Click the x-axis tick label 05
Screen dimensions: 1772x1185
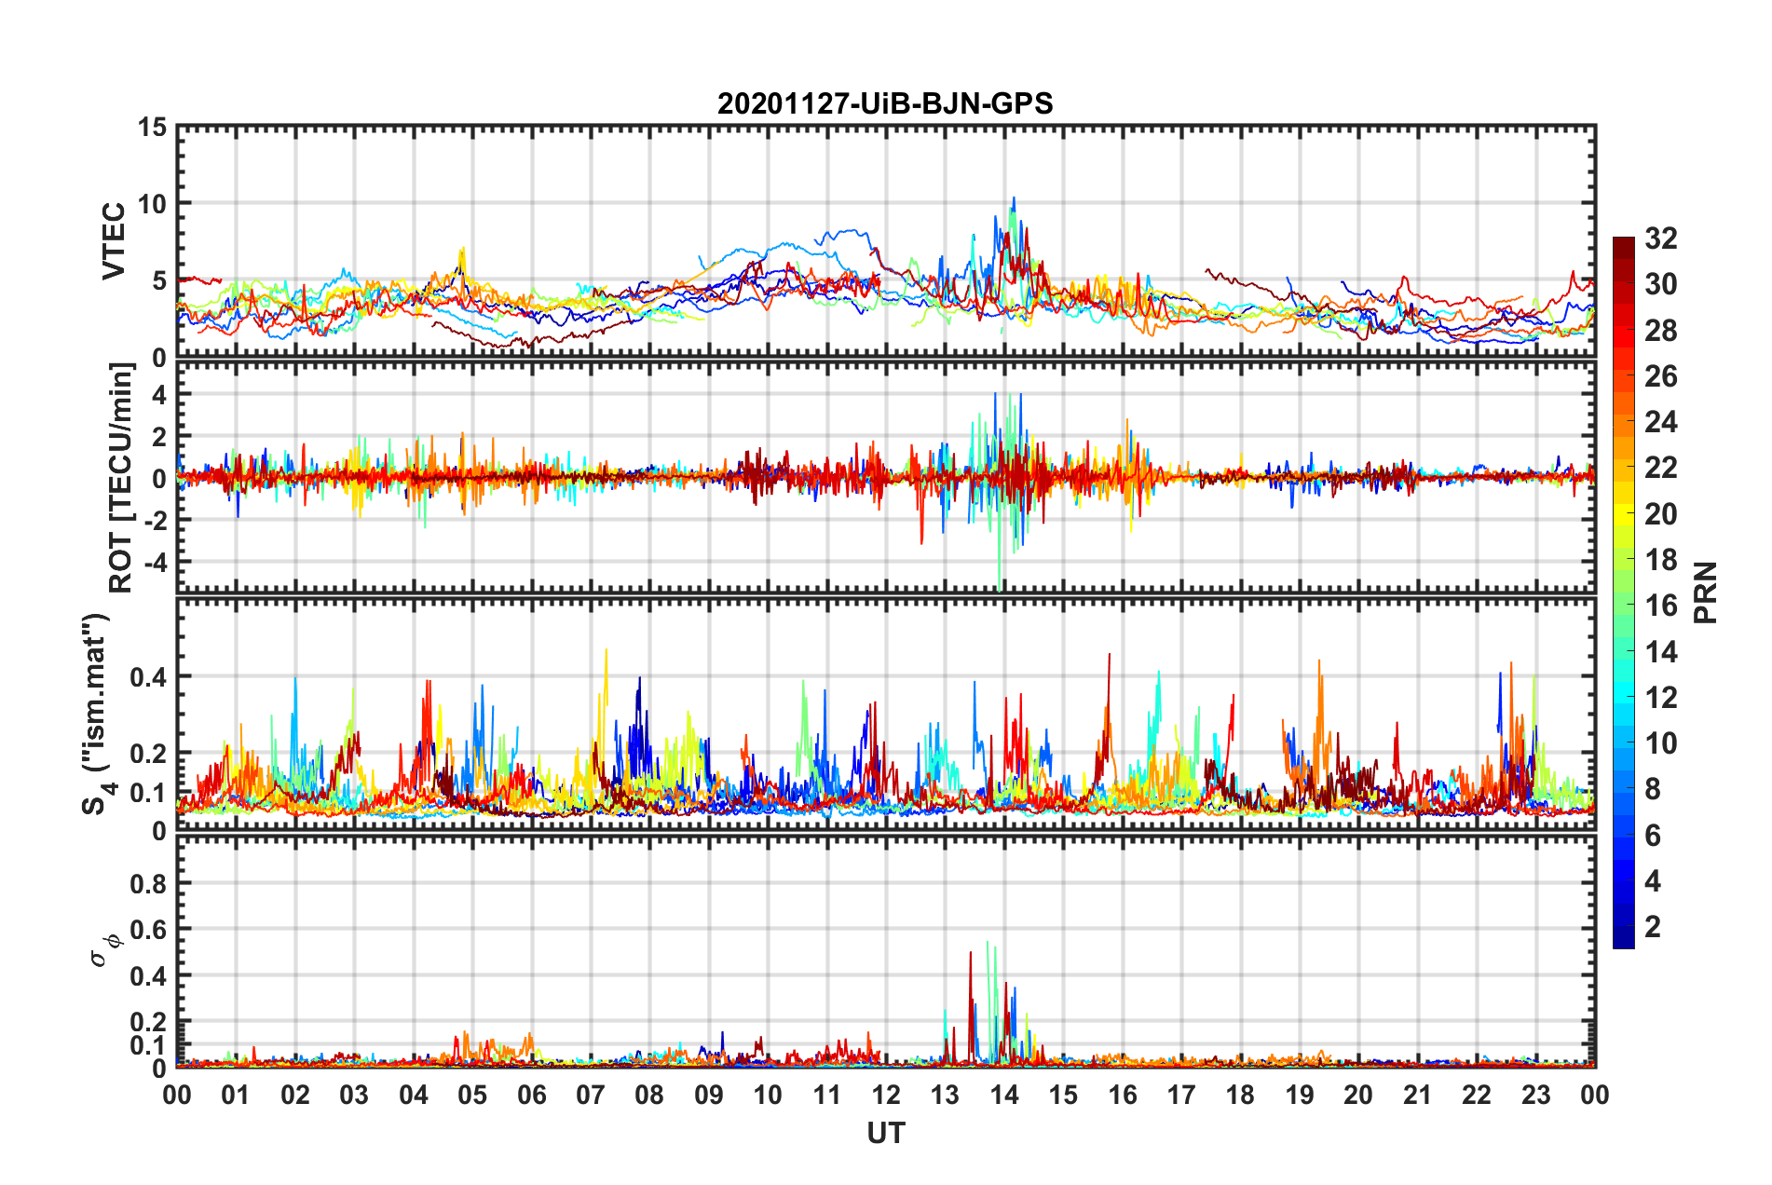click(472, 1095)
